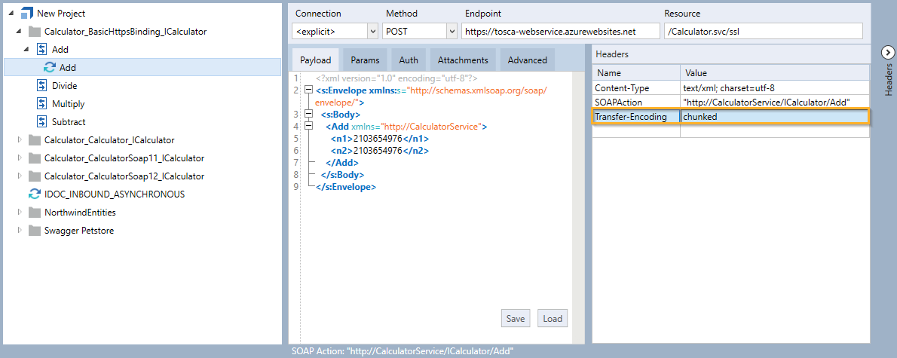Click the Multiply operation icon
This screenshot has width=897, height=358.
pyautogui.click(x=42, y=104)
